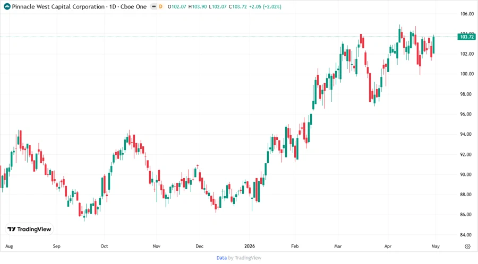Click the gray minus market status pill

pos(154,6)
